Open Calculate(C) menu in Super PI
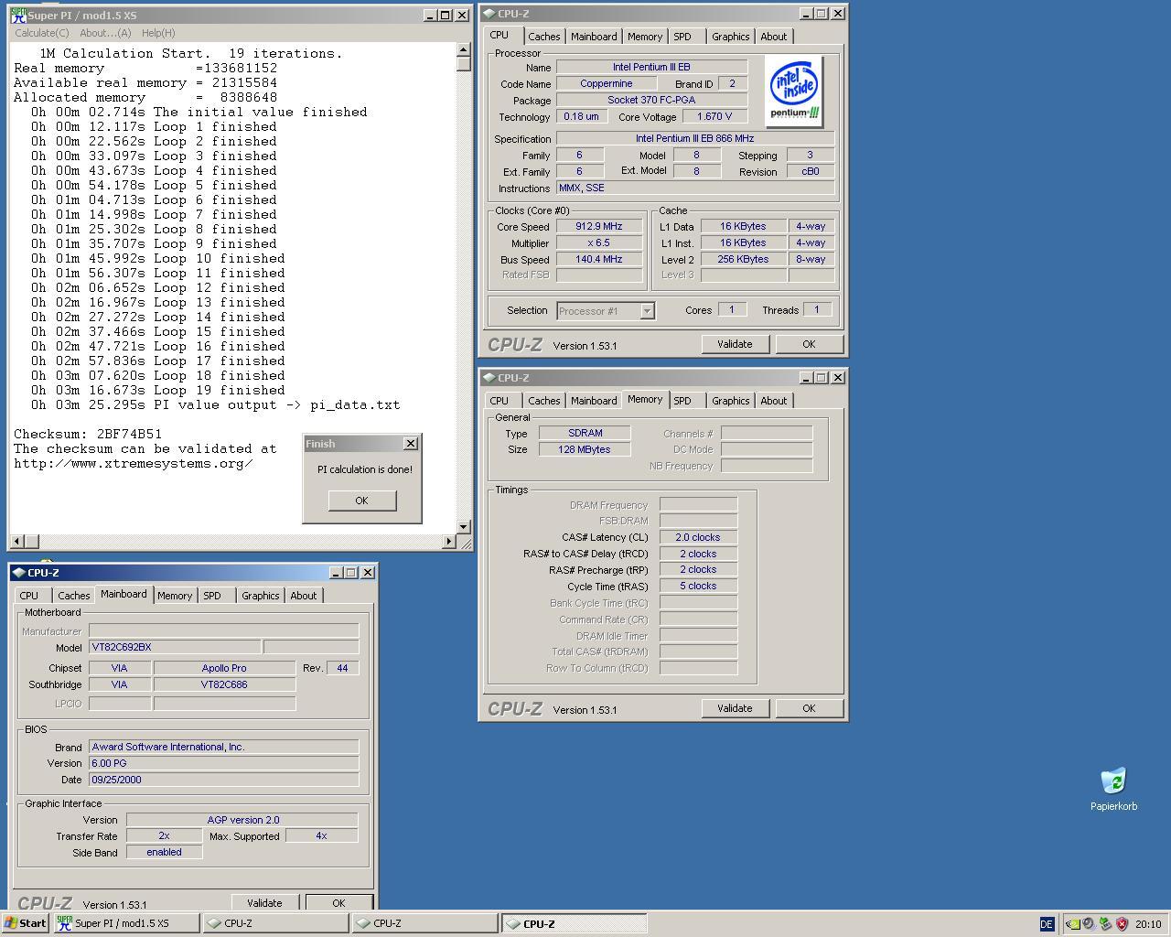This screenshot has width=1171, height=937. click(x=42, y=33)
